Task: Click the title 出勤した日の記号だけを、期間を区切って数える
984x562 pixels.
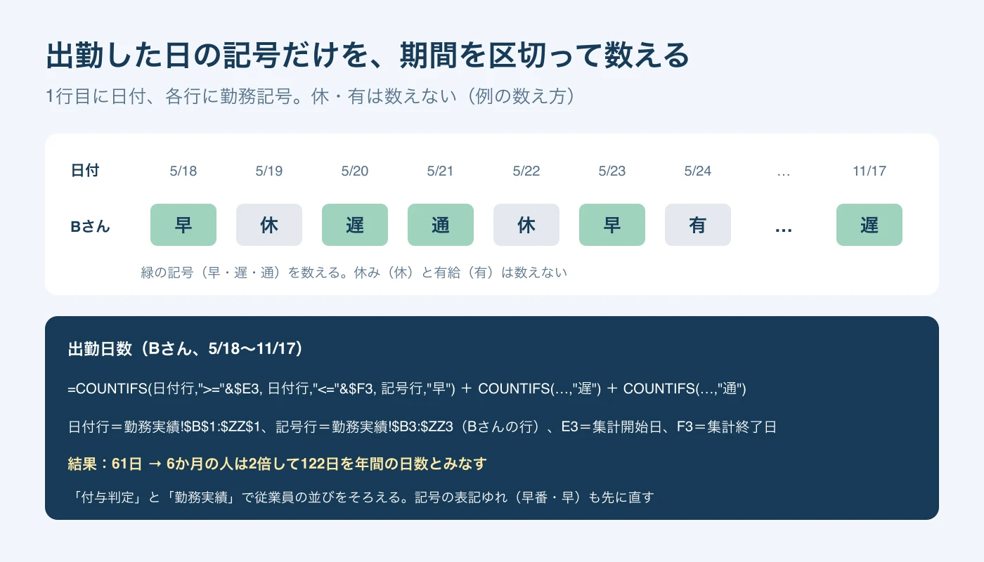Action: pos(367,55)
